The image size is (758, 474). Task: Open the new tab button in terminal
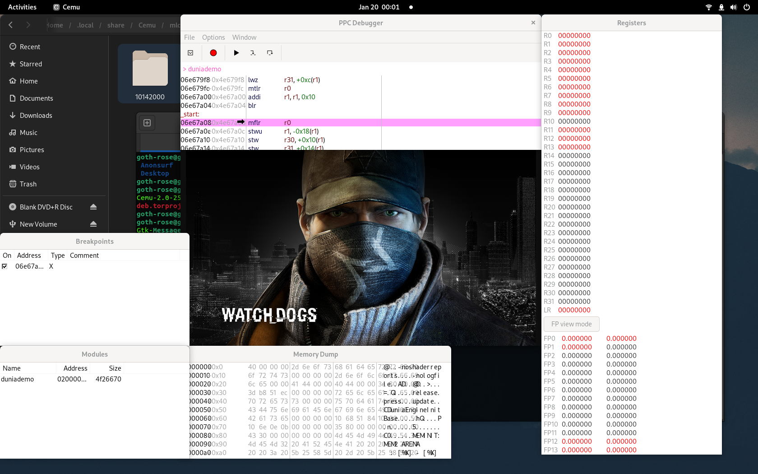coord(146,122)
